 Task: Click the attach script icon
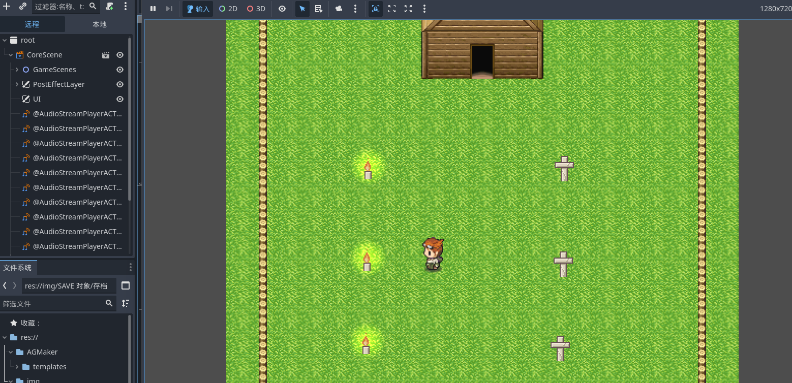point(110,6)
